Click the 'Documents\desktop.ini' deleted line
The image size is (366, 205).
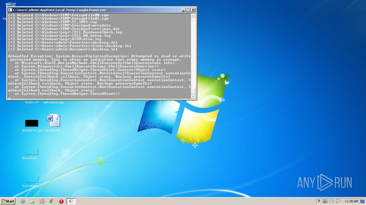(x=63, y=49)
